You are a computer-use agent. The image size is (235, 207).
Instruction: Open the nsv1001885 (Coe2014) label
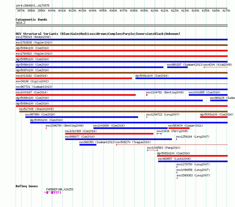(204, 92)
